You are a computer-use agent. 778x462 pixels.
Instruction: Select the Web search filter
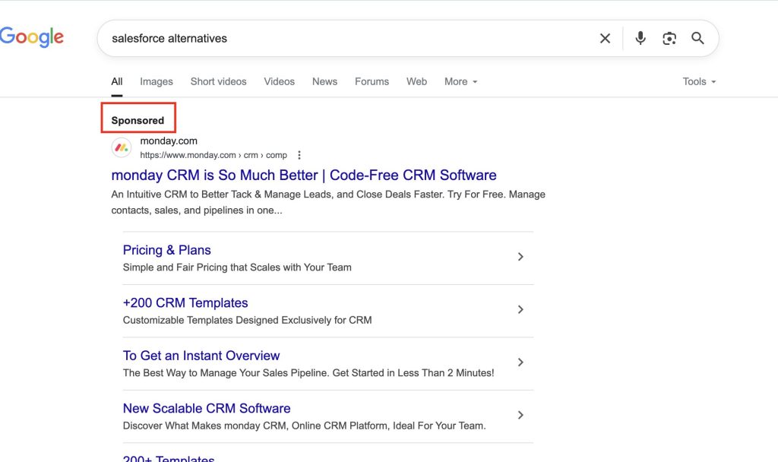coord(416,81)
